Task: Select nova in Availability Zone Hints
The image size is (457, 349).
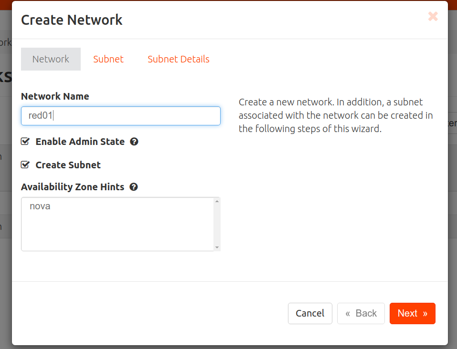Action: click(x=41, y=206)
